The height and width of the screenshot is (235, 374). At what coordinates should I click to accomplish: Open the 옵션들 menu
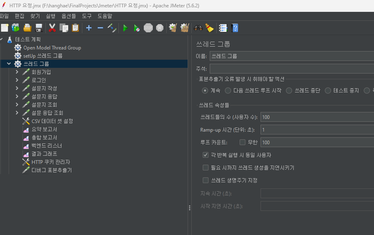point(69,16)
